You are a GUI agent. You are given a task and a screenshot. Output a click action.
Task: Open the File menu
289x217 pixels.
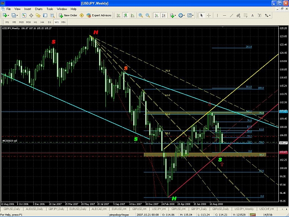[8, 9]
